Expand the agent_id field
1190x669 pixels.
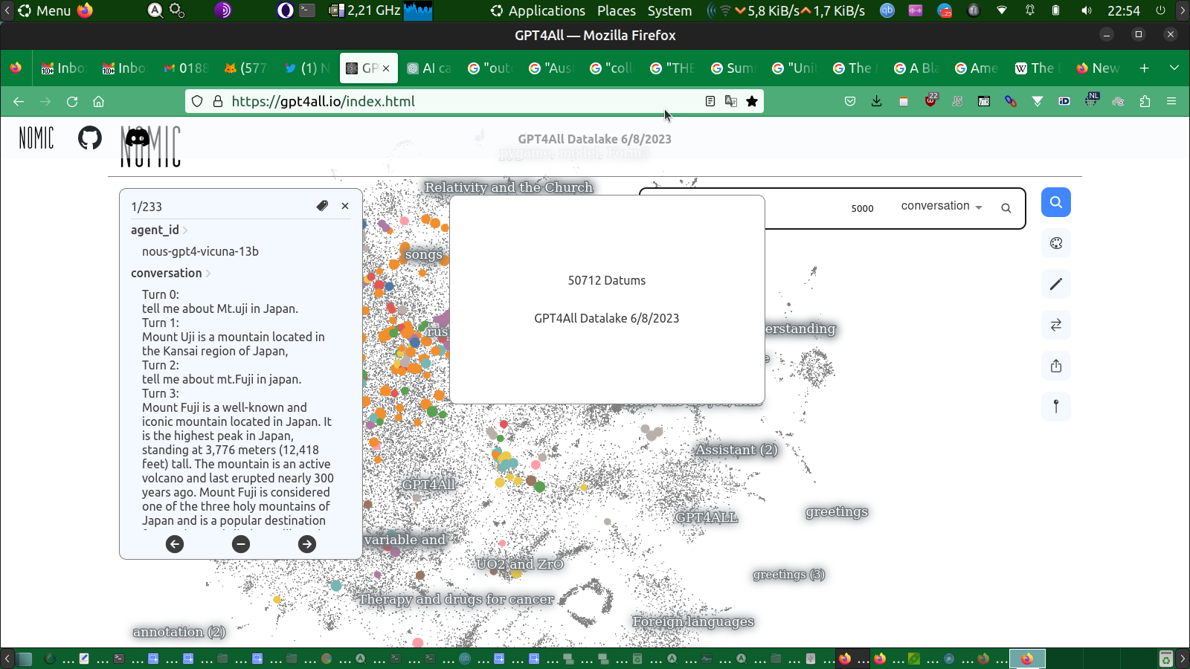click(159, 230)
